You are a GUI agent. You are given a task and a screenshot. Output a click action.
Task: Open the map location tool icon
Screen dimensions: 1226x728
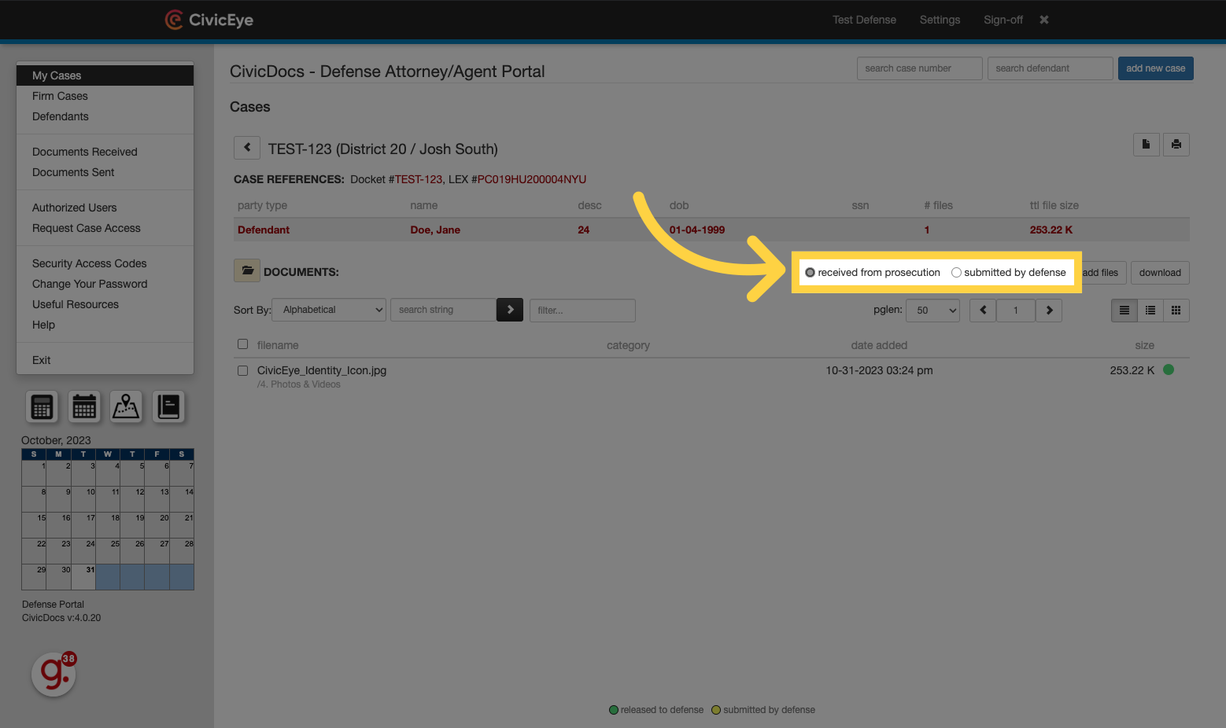click(x=126, y=406)
